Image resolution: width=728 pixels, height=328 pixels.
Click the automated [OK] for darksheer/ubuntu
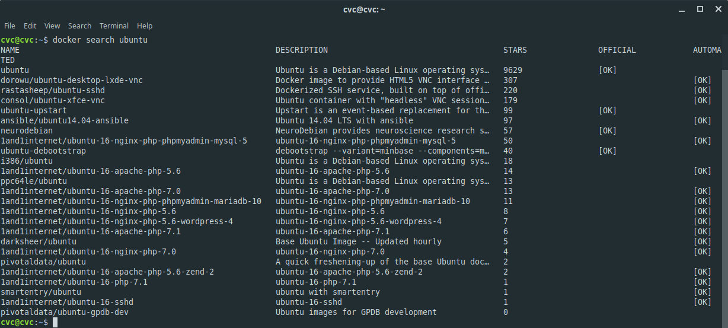point(703,241)
